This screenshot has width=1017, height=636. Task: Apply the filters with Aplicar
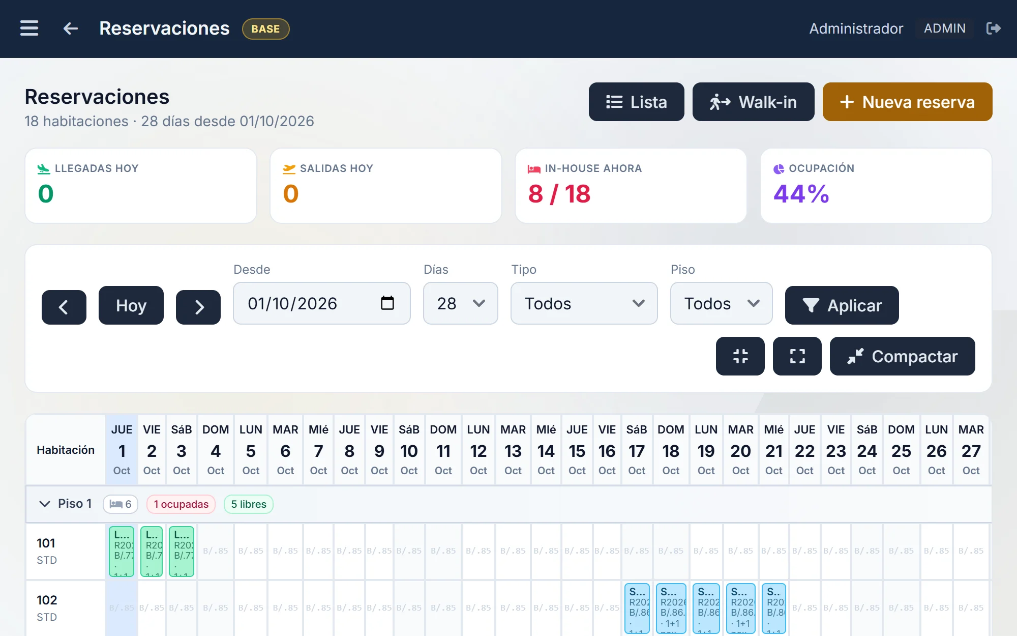[x=842, y=305]
